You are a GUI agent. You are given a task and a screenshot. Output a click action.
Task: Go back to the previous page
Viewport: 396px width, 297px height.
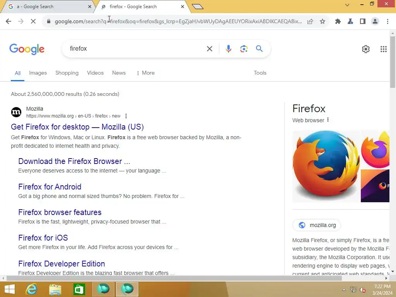click(x=9, y=22)
